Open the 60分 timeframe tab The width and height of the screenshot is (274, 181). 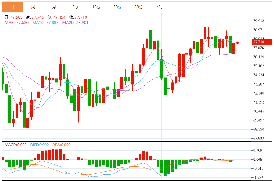(x=139, y=7)
